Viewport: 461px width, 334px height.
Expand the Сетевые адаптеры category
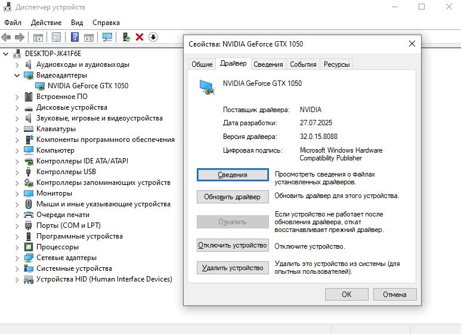coord(17,258)
